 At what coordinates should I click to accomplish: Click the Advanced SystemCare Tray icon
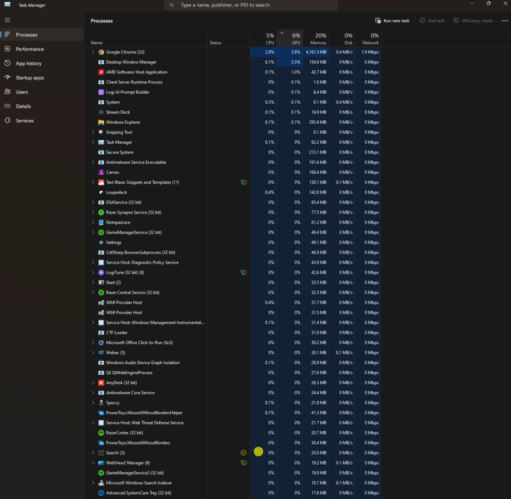101,493
